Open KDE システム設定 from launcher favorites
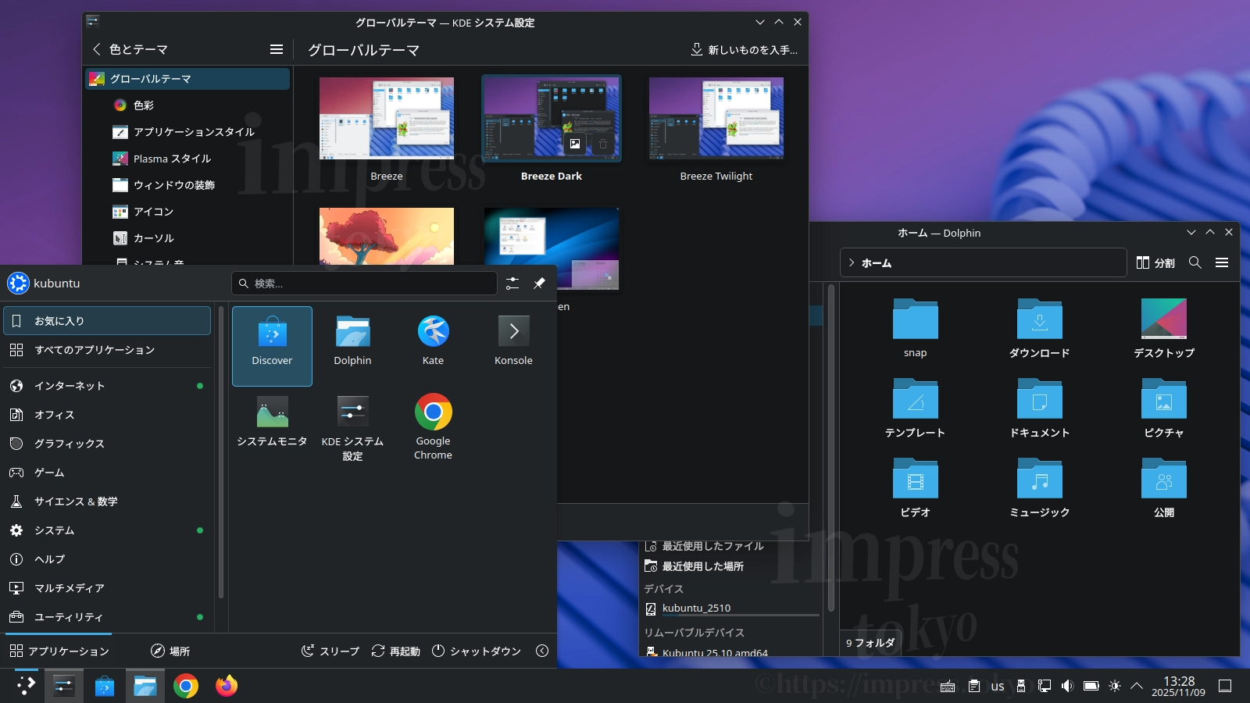This screenshot has width=1250, height=703. [x=352, y=428]
